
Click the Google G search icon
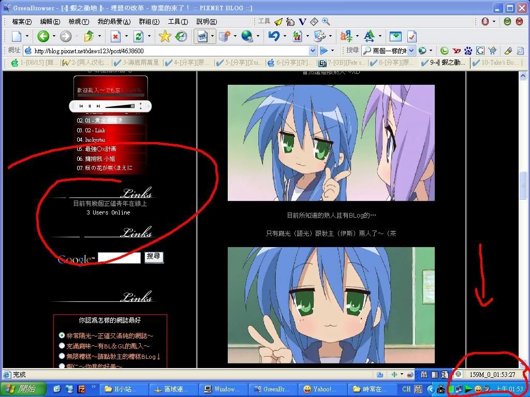(x=480, y=51)
